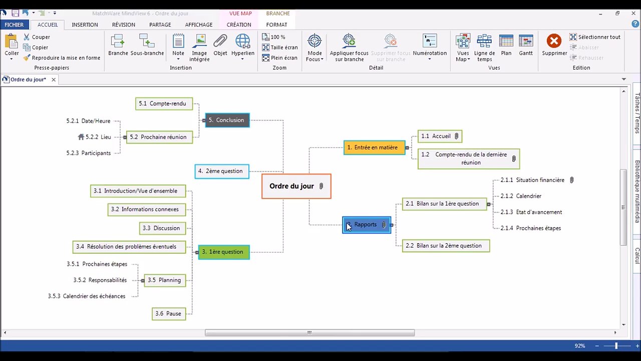Click the attachment clip on 1.1 Accueil
The width and height of the screenshot is (641, 361).
click(456, 136)
